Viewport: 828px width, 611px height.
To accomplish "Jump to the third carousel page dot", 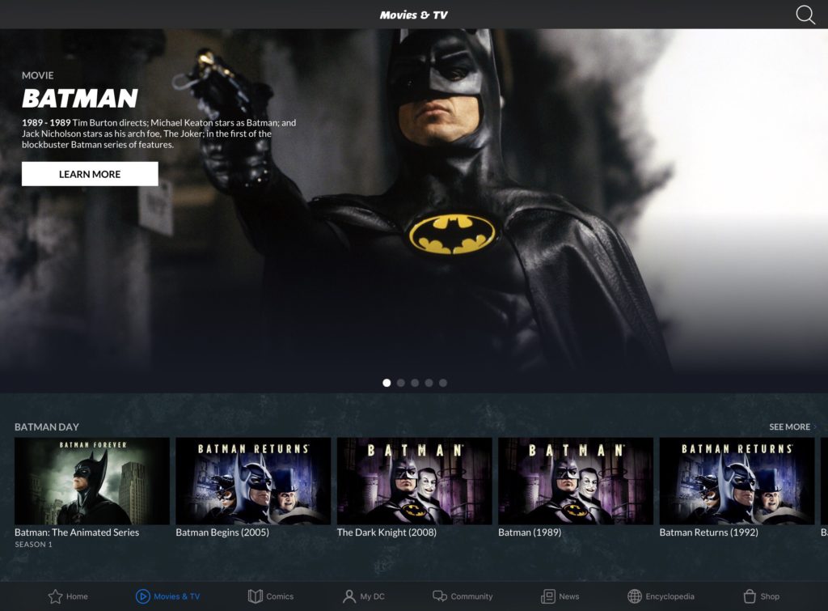I will pos(415,383).
